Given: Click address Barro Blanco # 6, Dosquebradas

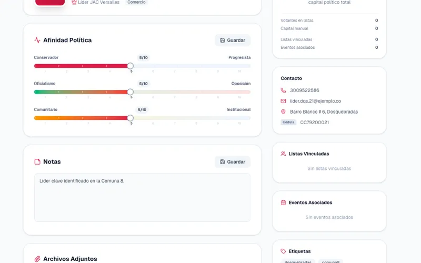Looking at the screenshot, I should [324, 112].
